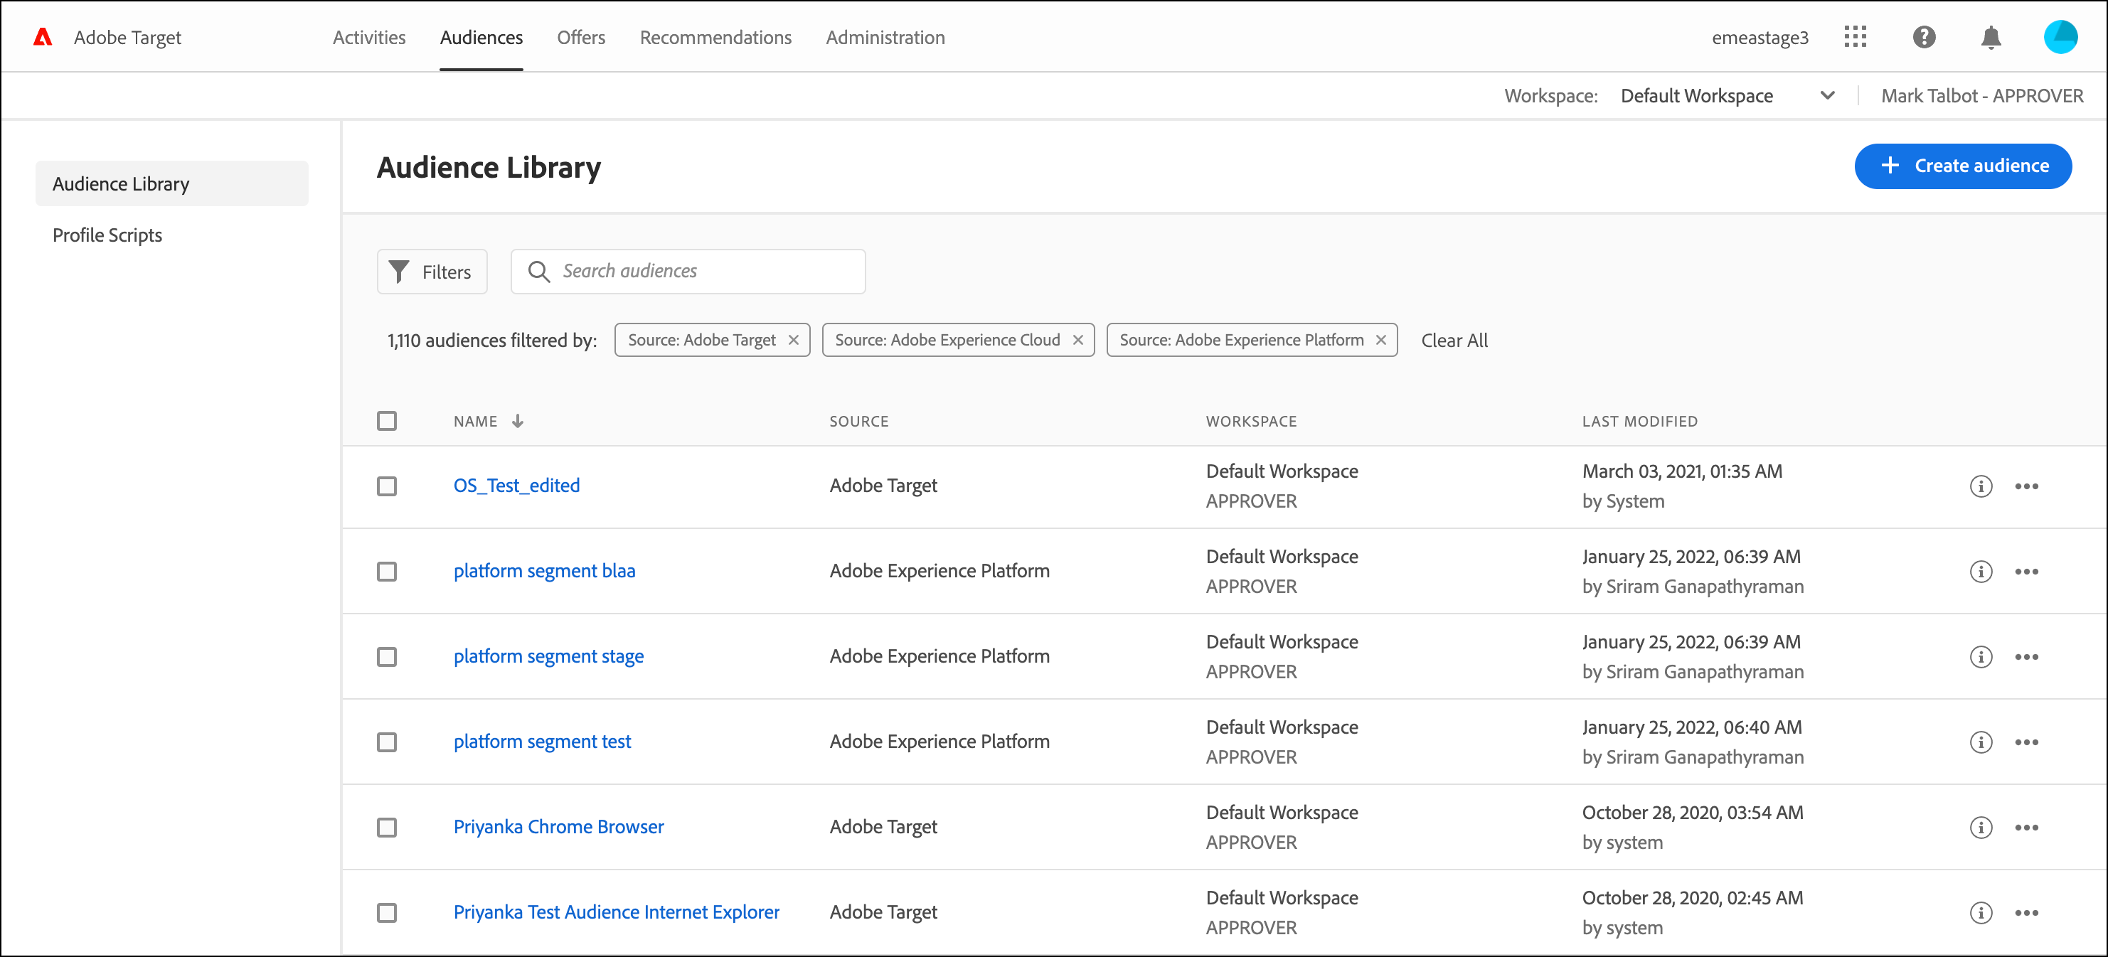Select the platform segment test checkbox
The height and width of the screenshot is (957, 2108).
click(387, 742)
